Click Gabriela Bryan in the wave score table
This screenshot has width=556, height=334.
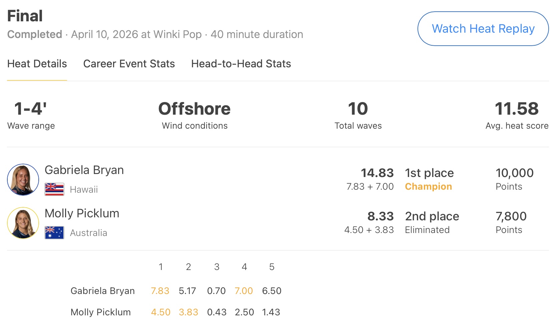pos(102,291)
